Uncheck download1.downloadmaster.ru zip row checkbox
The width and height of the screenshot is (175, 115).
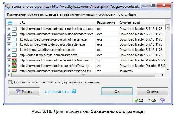[9, 65]
